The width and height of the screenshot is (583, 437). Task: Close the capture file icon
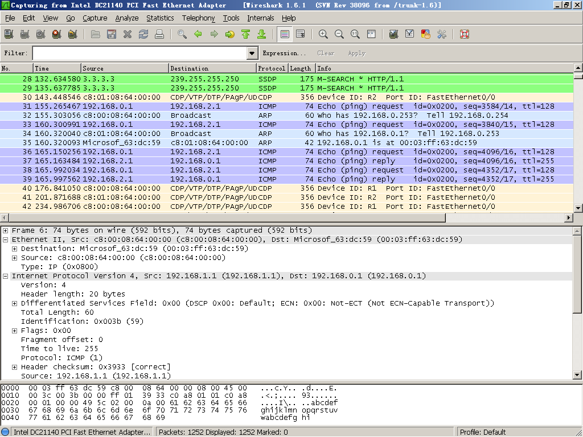[x=128, y=34]
